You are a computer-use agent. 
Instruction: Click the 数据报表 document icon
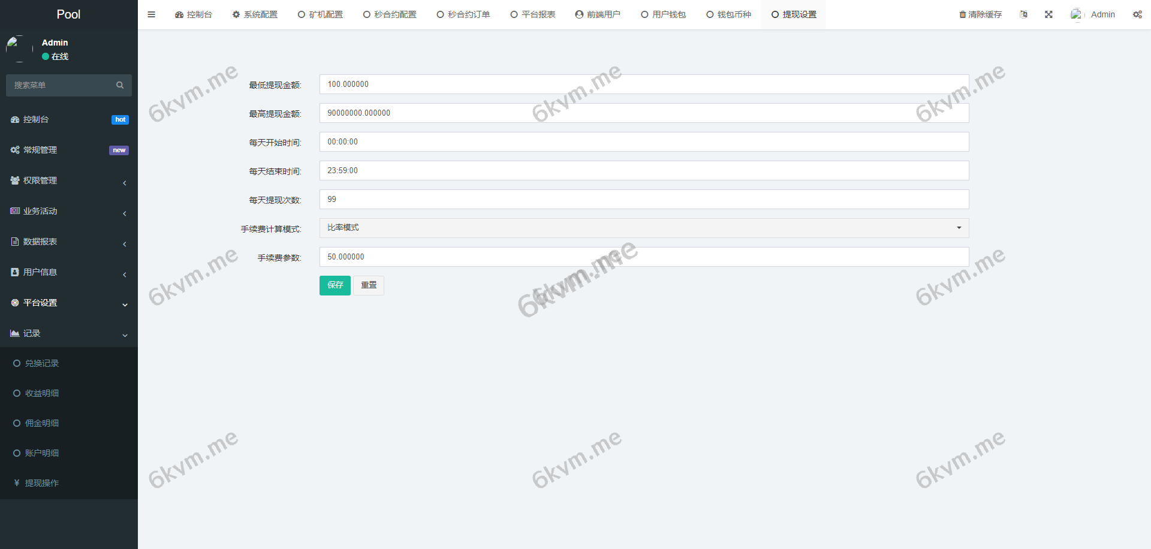[x=15, y=242]
